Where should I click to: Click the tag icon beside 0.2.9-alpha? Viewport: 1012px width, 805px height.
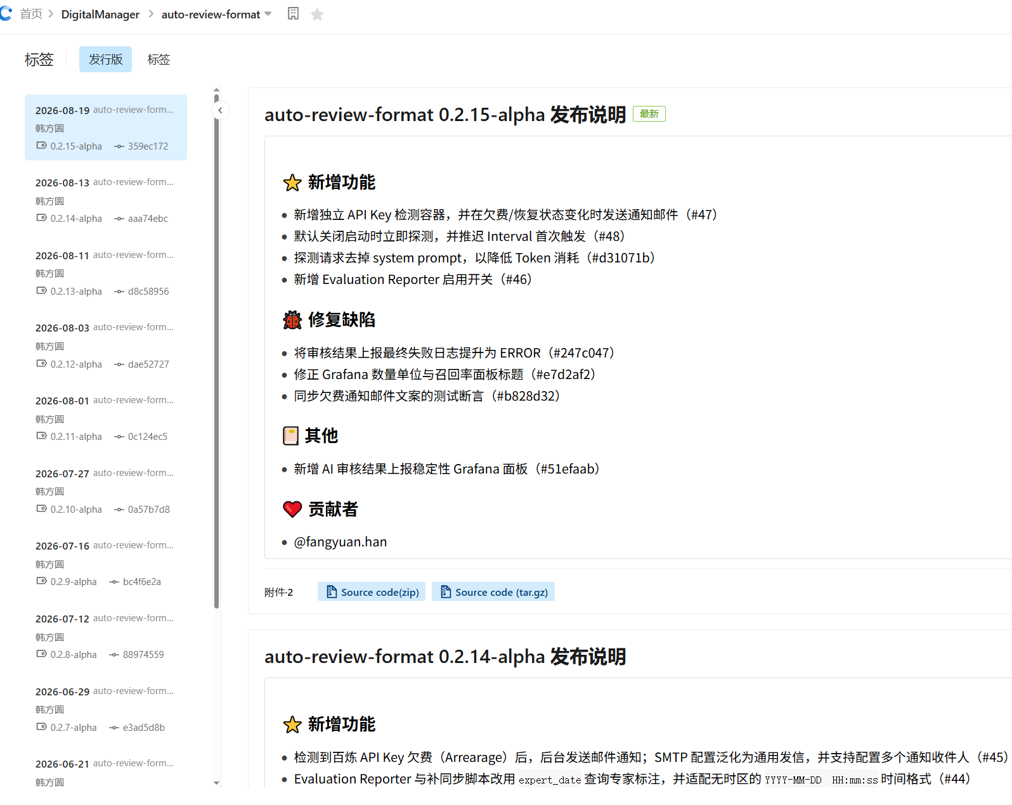(x=41, y=581)
